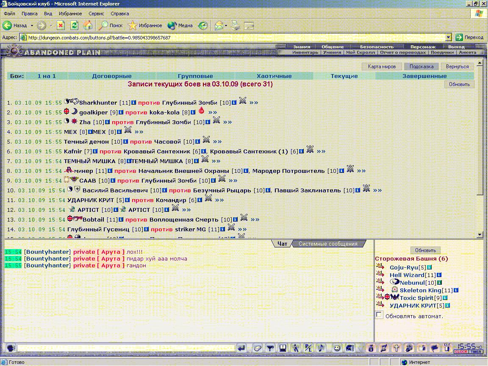
Task: Click the cross icon in bottom bar
Action: (396, 348)
